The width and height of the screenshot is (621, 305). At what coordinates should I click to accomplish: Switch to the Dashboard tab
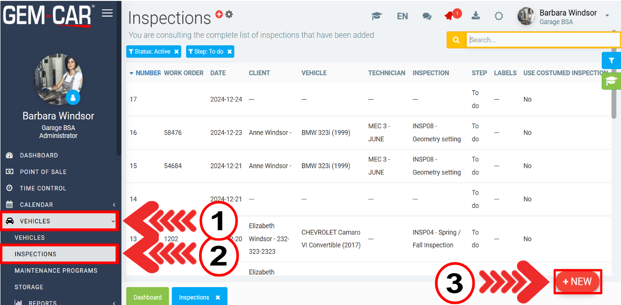[x=148, y=297]
